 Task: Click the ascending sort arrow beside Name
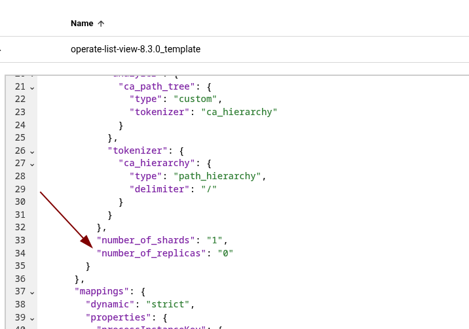(x=101, y=24)
